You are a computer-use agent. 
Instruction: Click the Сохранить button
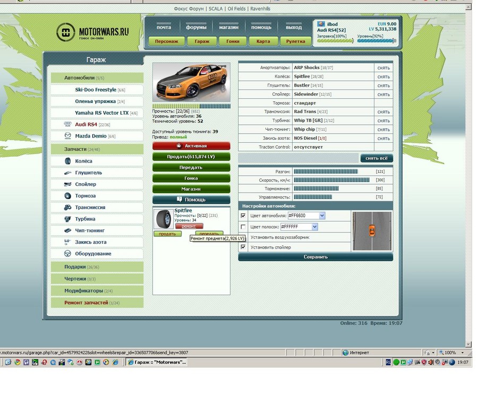pyautogui.click(x=316, y=257)
